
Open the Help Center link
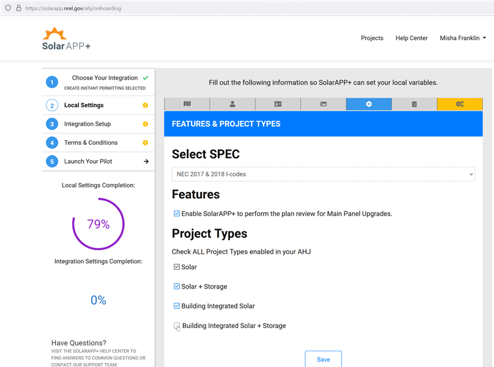pos(411,38)
